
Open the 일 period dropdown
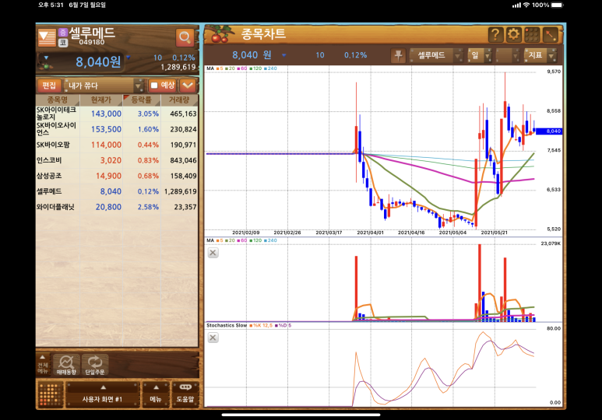click(480, 56)
